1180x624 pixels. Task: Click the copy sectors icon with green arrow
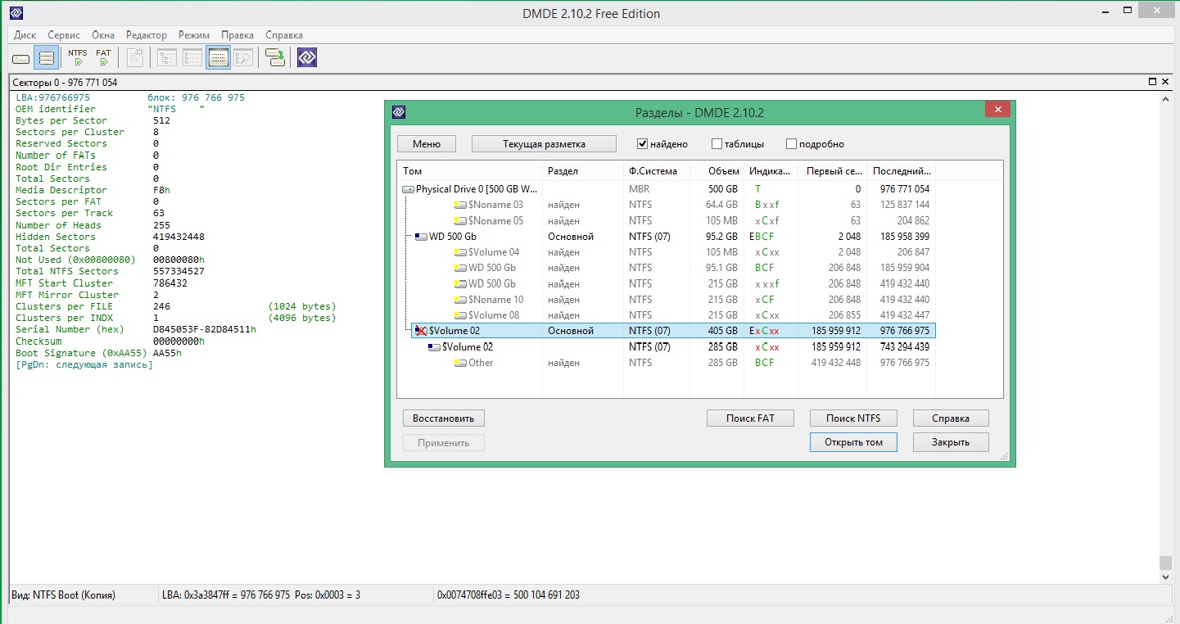pyautogui.click(x=275, y=58)
